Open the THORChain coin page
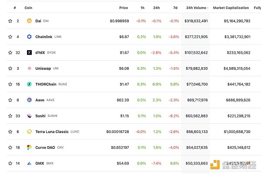261x174 pixels. coord(46,84)
